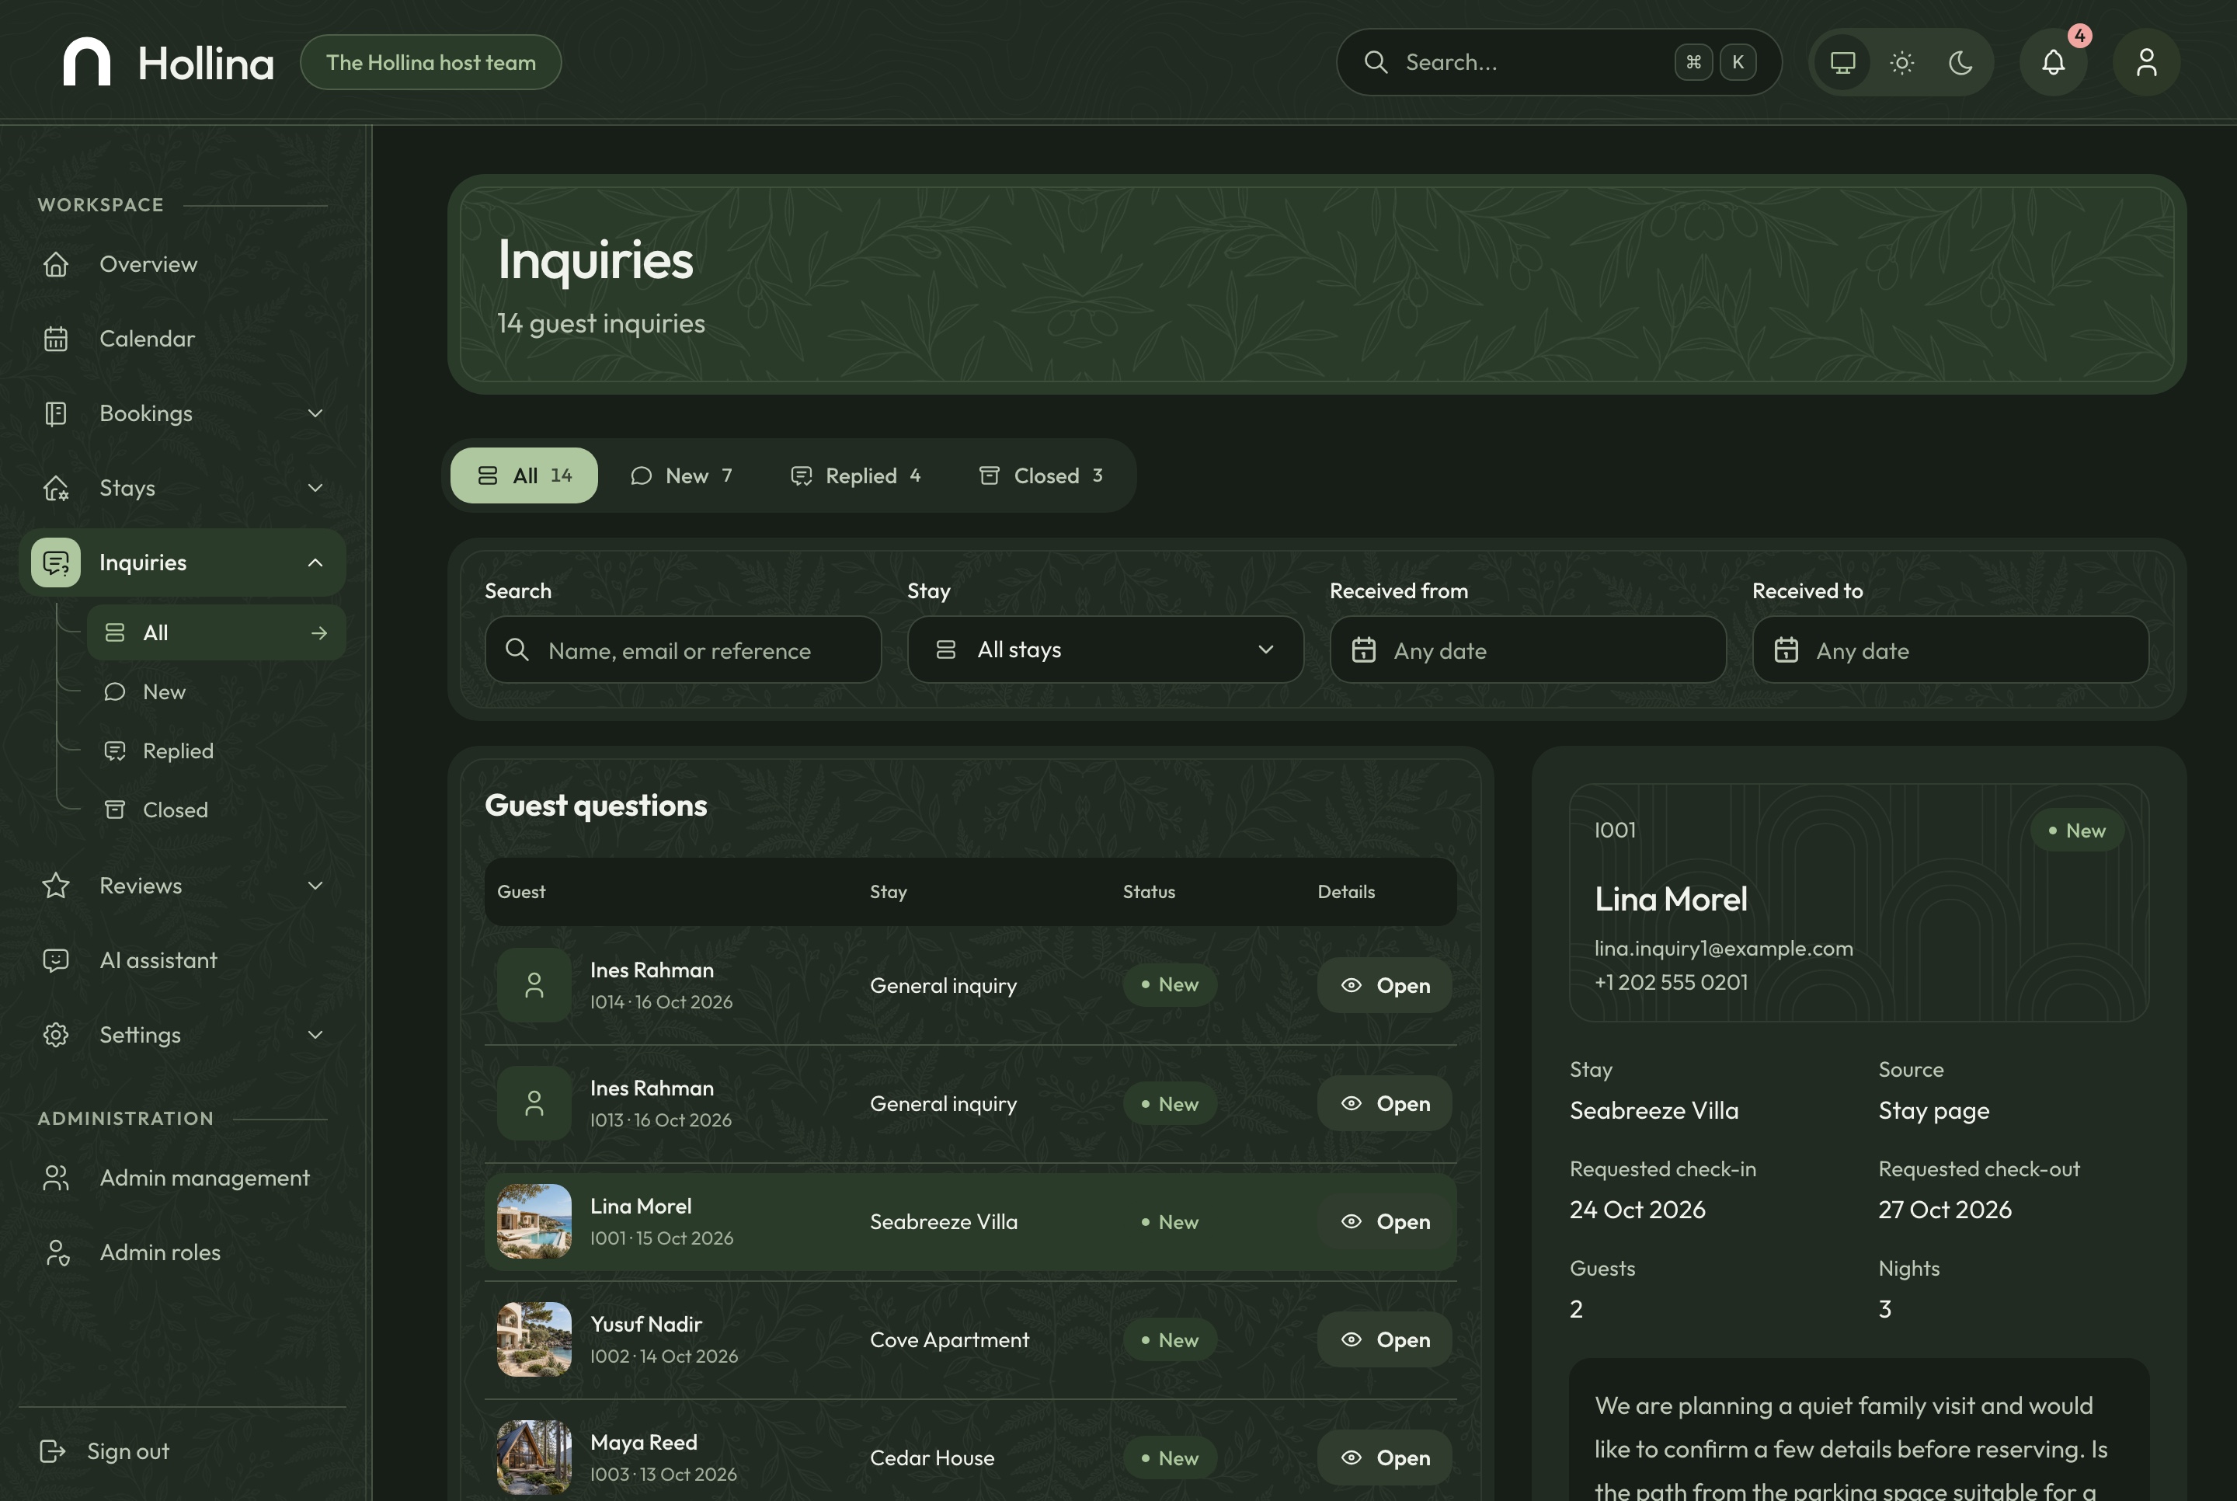2237x1501 pixels.
Task: Open inquiry I014 from Ines Rahman
Action: pos(1384,985)
